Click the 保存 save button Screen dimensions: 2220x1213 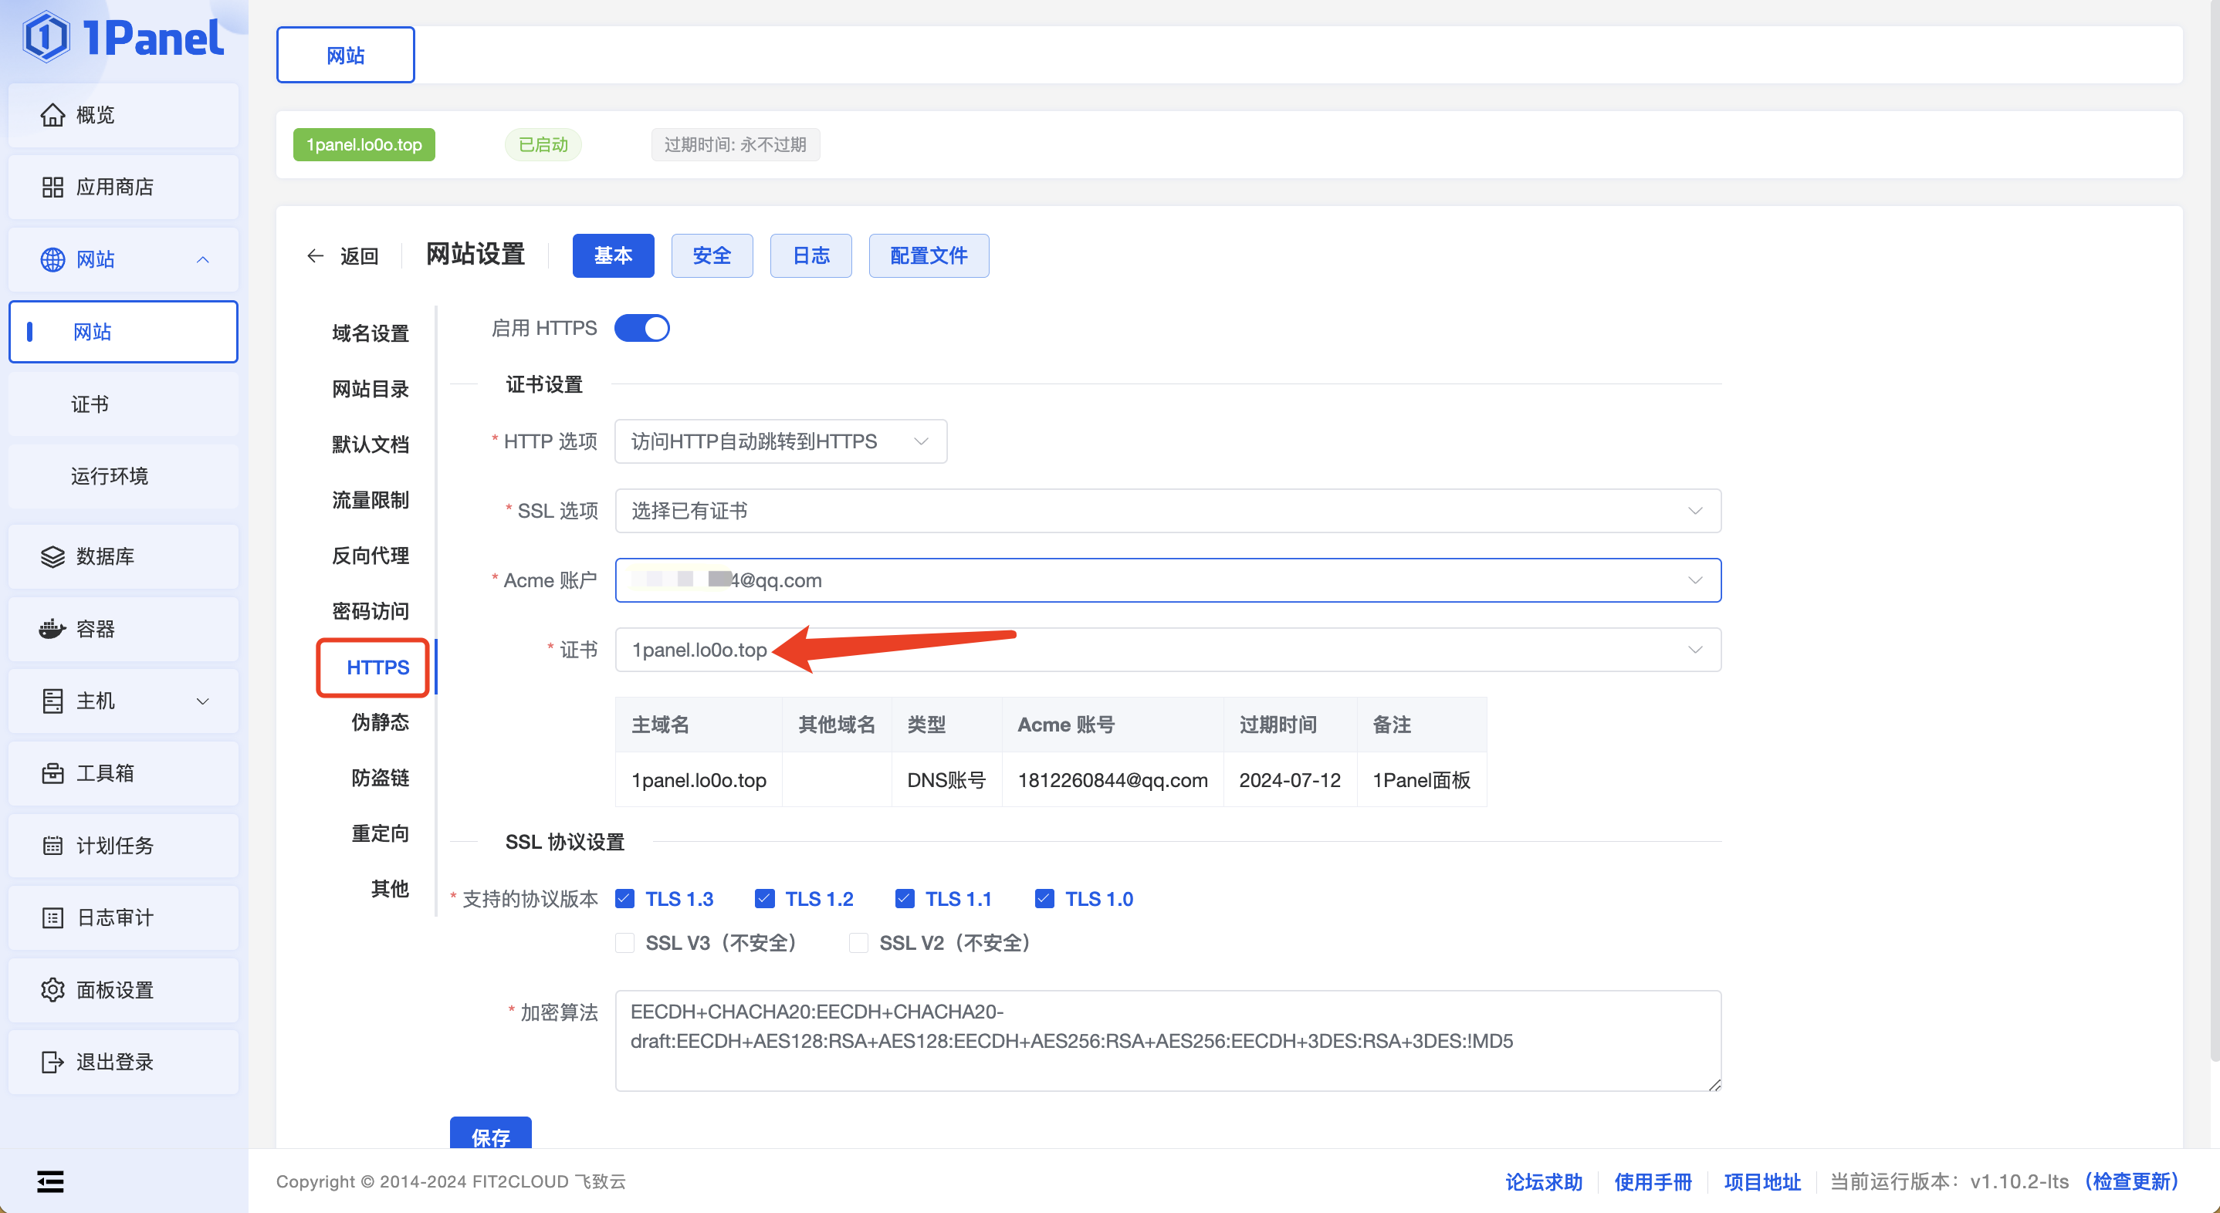[x=490, y=1134]
